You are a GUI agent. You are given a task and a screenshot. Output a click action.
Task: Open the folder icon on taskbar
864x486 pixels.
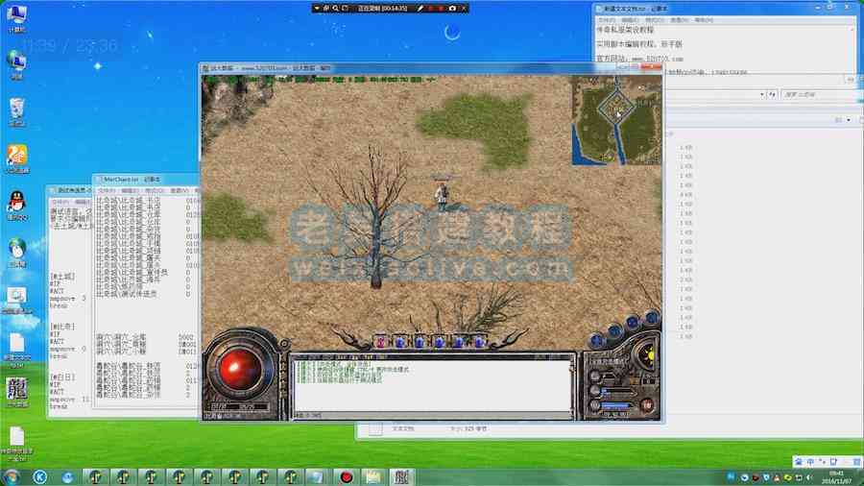[373, 477]
